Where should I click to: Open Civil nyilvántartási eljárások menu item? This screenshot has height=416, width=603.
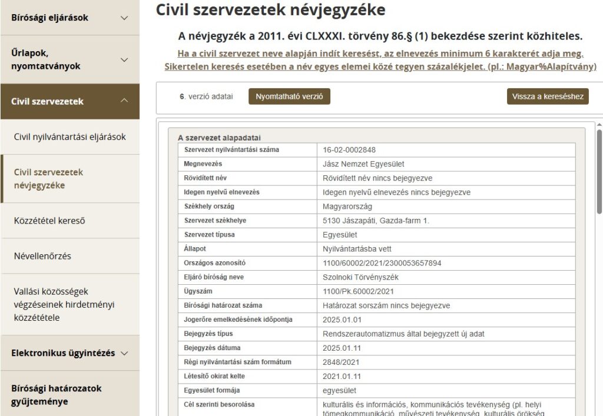click(69, 137)
